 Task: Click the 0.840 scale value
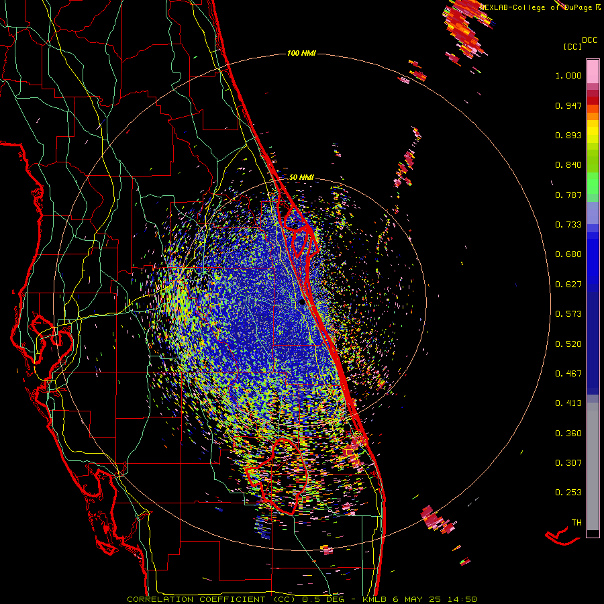pyautogui.click(x=568, y=165)
